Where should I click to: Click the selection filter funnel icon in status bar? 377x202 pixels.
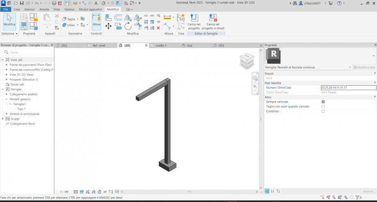[x=357, y=197]
